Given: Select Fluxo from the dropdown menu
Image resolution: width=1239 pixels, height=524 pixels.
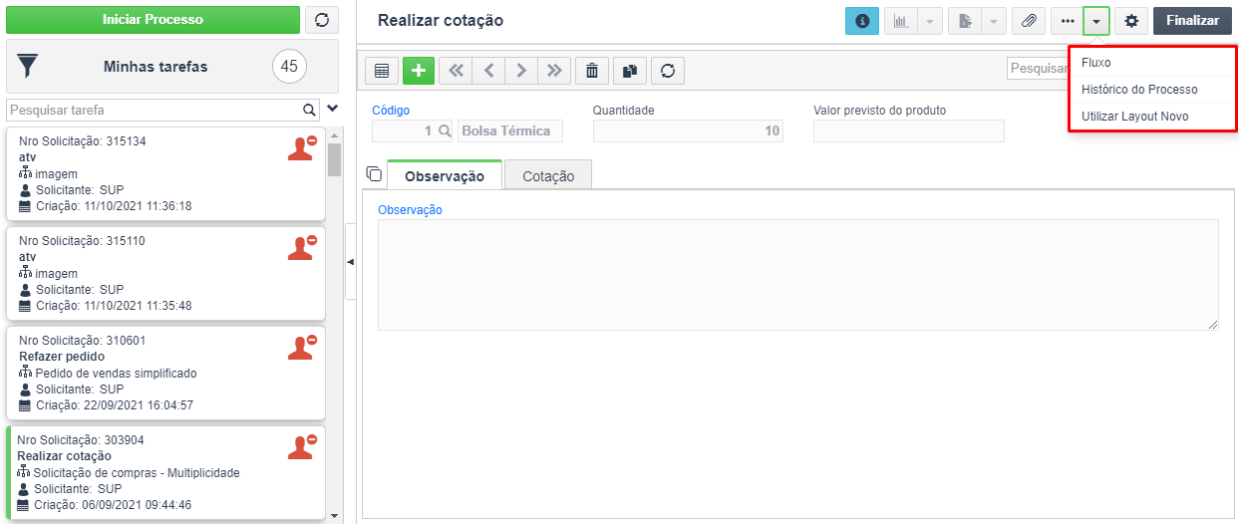Looking at the screenshot, I should click(1151, 63).
